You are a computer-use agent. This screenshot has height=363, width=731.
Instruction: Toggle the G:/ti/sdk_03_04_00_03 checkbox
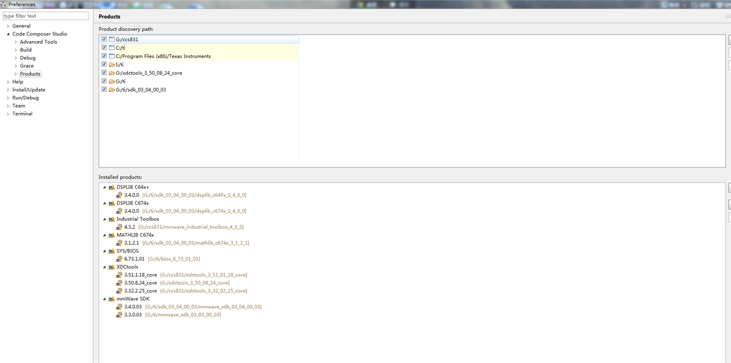coord(104,90)
